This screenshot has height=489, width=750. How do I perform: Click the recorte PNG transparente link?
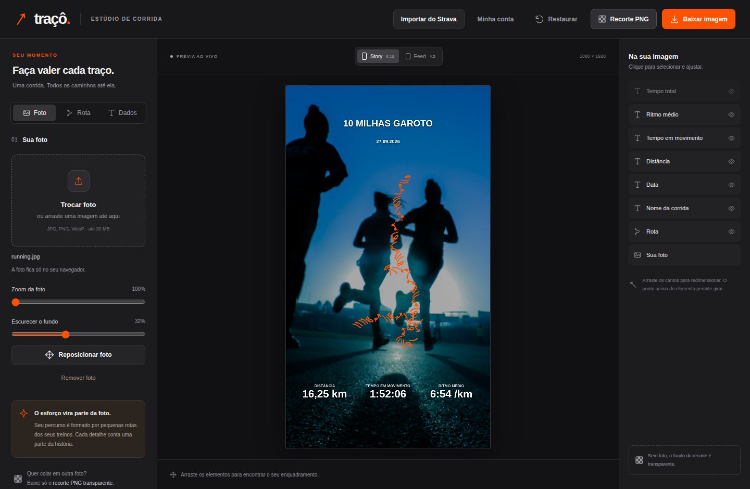[x=83, y=483]
